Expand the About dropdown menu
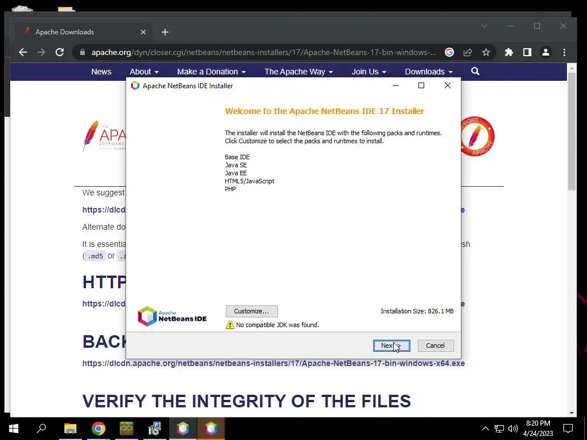 click(x=144, y=72)
